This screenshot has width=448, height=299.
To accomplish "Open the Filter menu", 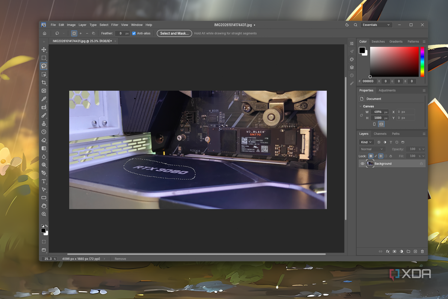I will tap(115, 25).
